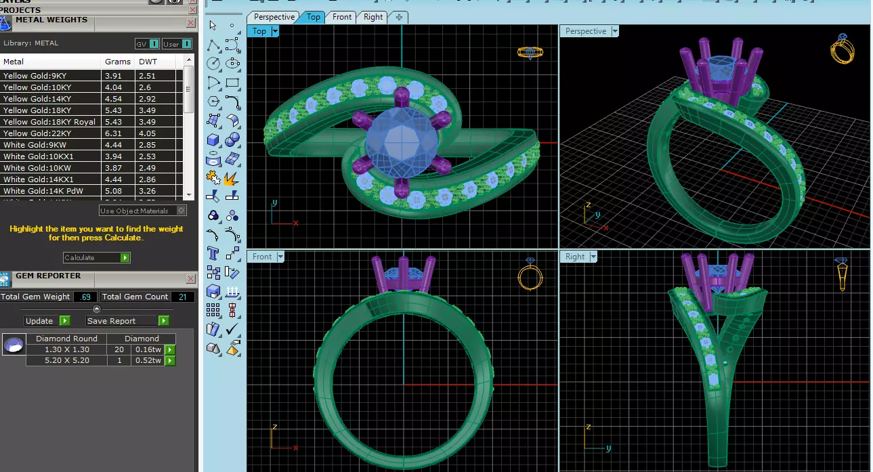Open the Boolean union spheres tool
873x472 pixels.
(x=232, y=140)
